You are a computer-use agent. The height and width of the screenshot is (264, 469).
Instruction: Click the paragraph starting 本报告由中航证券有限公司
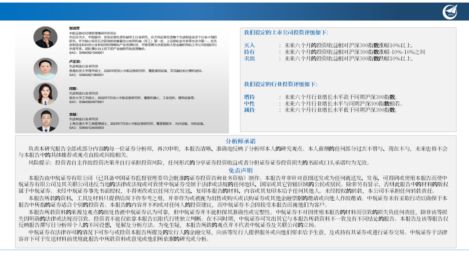pyautogui.click(x=233, y=184)
